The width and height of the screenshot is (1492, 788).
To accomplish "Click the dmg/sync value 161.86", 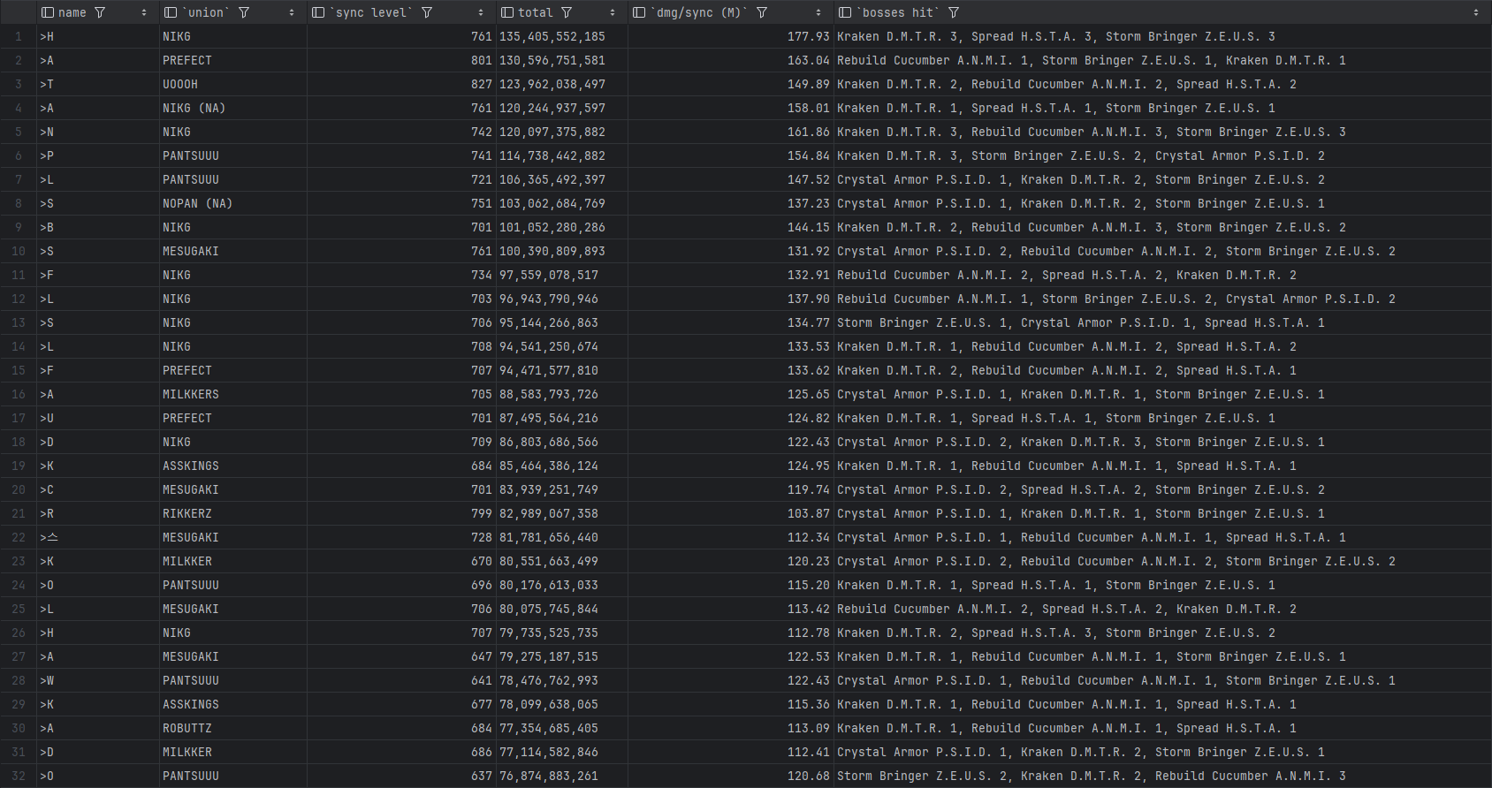I will 809,132.
